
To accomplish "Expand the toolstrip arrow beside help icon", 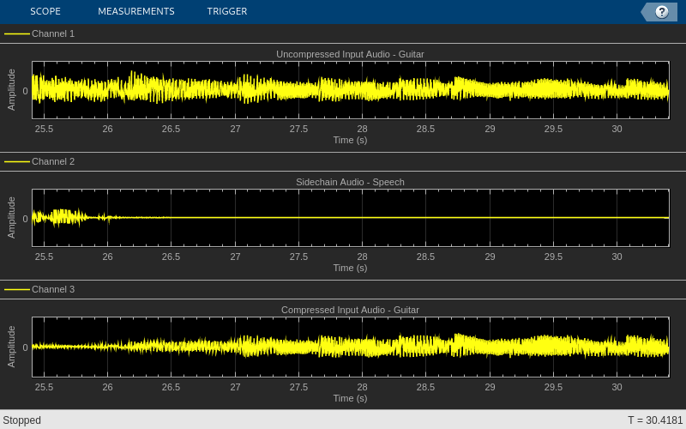I will coord(647,12).
